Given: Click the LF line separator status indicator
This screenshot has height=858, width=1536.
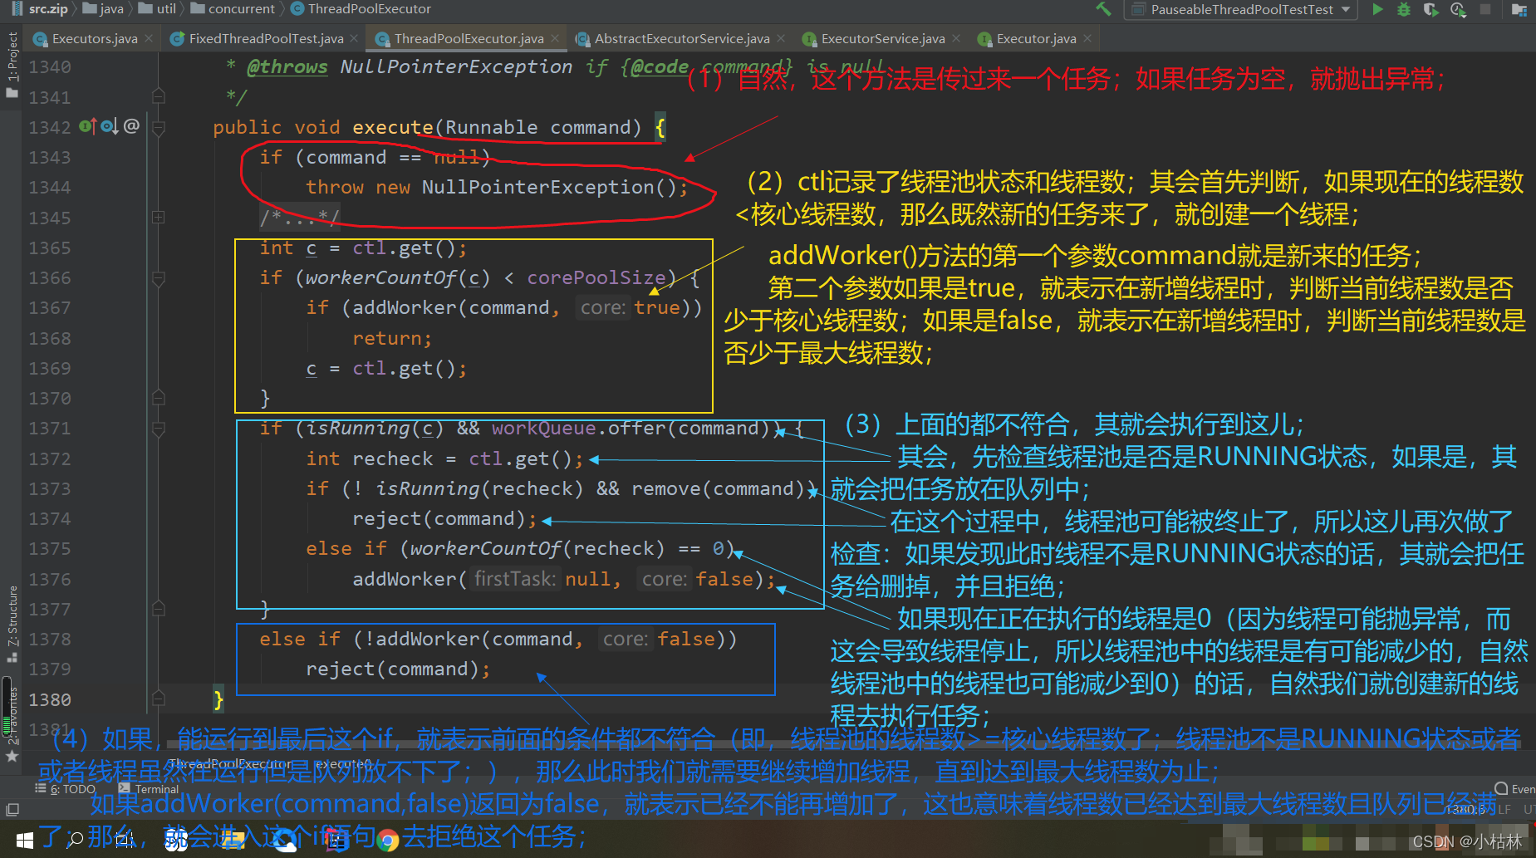Looking at the screenshot, I should (x=1504, y=809).
